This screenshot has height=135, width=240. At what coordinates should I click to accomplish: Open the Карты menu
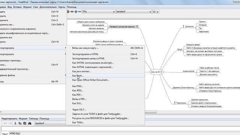click(x=61, y=7)
